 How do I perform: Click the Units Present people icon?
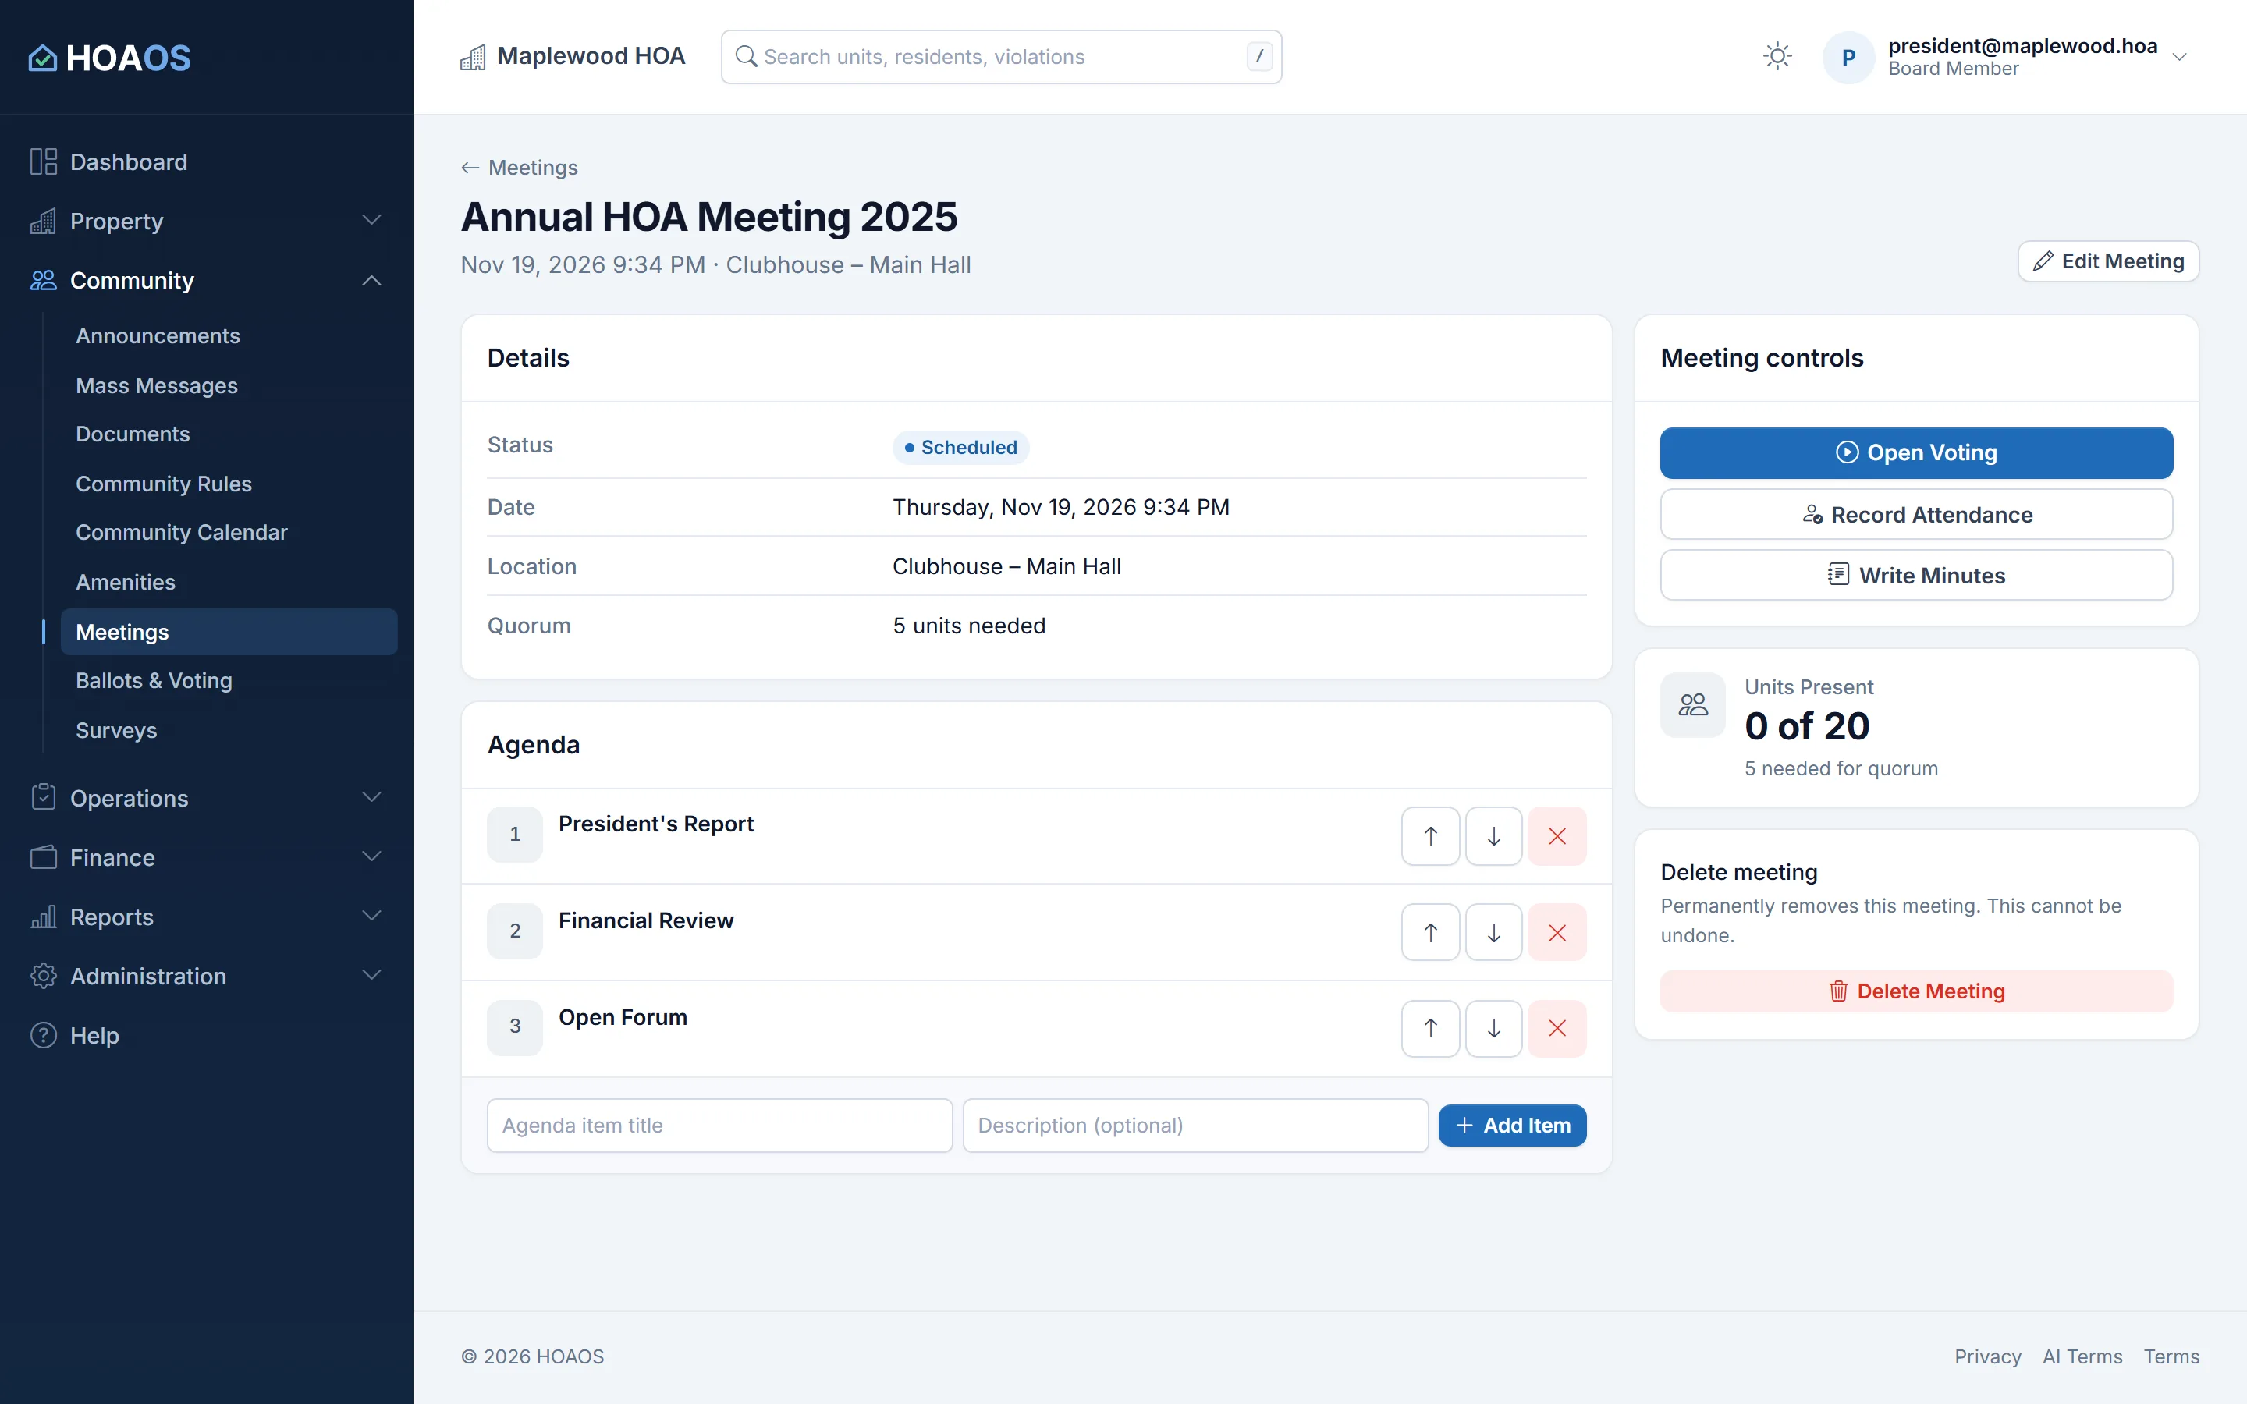coord(1691,705)
